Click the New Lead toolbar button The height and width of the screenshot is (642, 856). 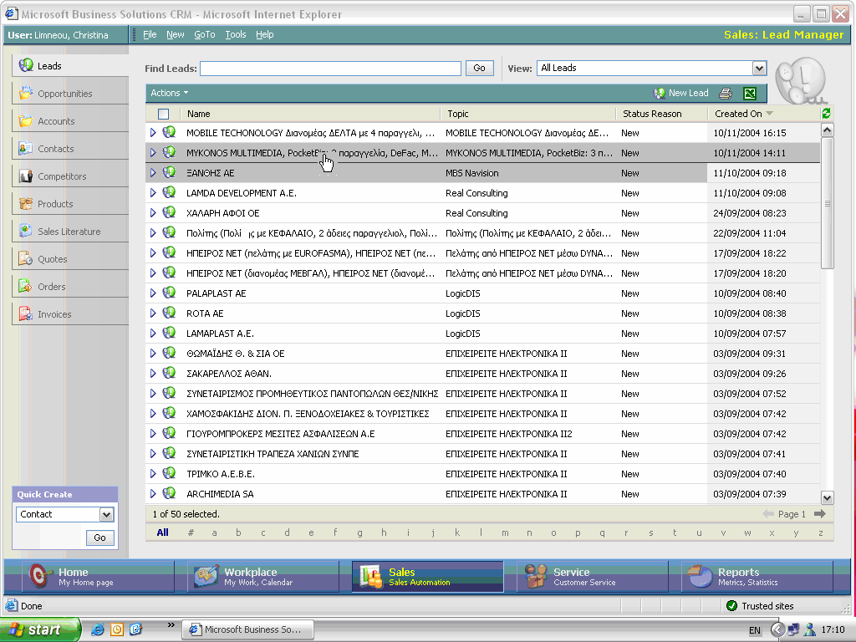point(680,94)
